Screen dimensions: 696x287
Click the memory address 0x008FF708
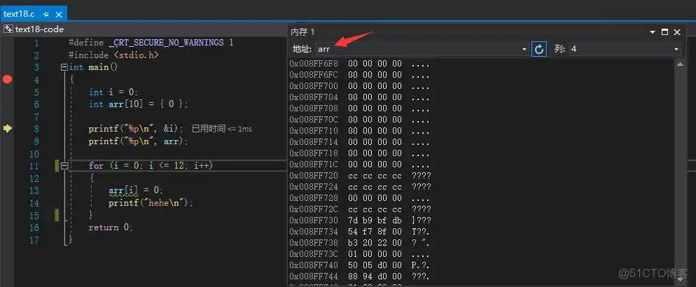314,108
